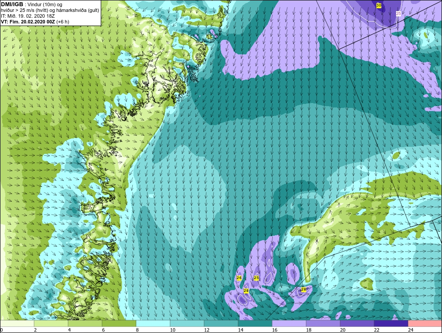Pick the 0–2 m/s palest legend swatch
Image resolution: width=442 pixels, height=333 pixels.
(x=17, y=323)
